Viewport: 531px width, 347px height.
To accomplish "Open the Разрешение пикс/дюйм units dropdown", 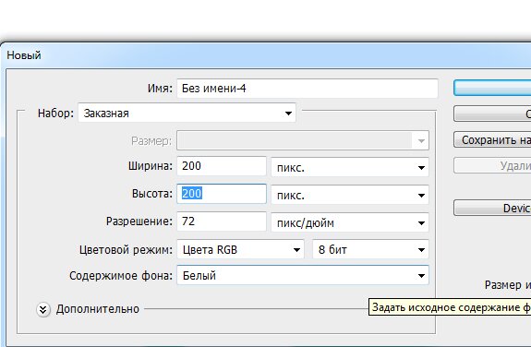I will click(350, 222).
